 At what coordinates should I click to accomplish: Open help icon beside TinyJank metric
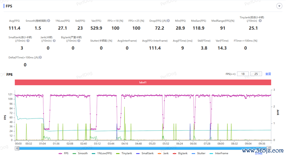click(260, 21)
